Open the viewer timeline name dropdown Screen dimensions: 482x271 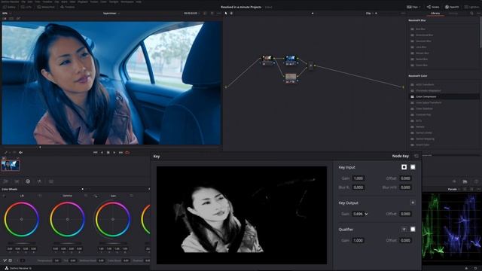pyautogui.click(x=111, y=14)
